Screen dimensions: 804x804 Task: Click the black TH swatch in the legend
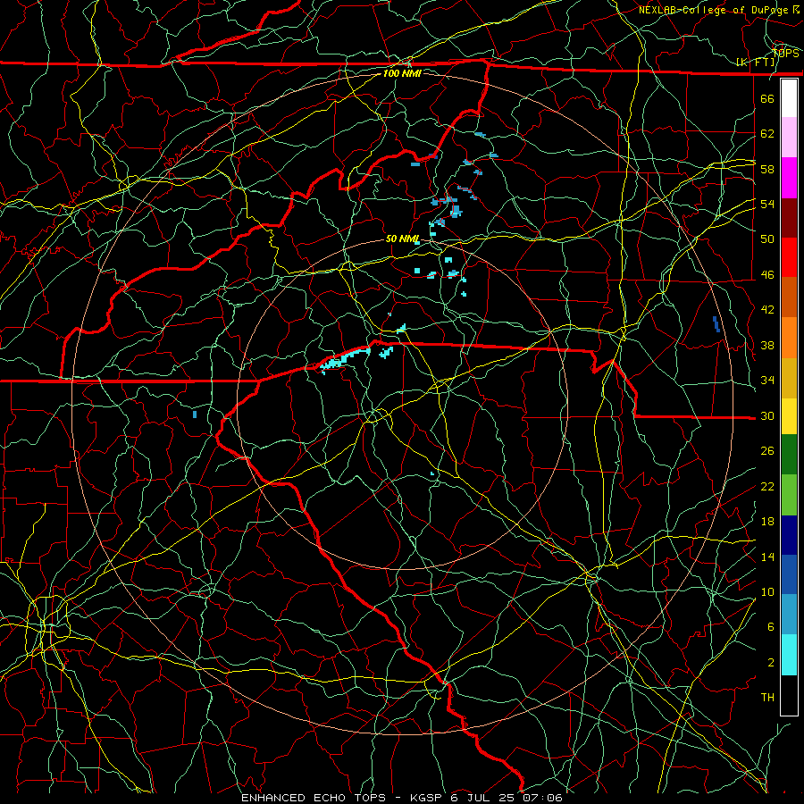coord(789,695)
